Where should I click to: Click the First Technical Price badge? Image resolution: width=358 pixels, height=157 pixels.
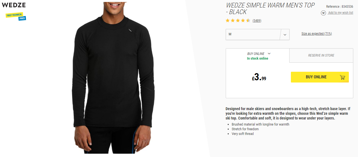[16, 16]
